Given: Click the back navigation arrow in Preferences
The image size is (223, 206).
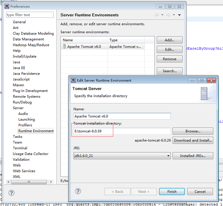Looking at the screenshot, I should coord(157,15).
